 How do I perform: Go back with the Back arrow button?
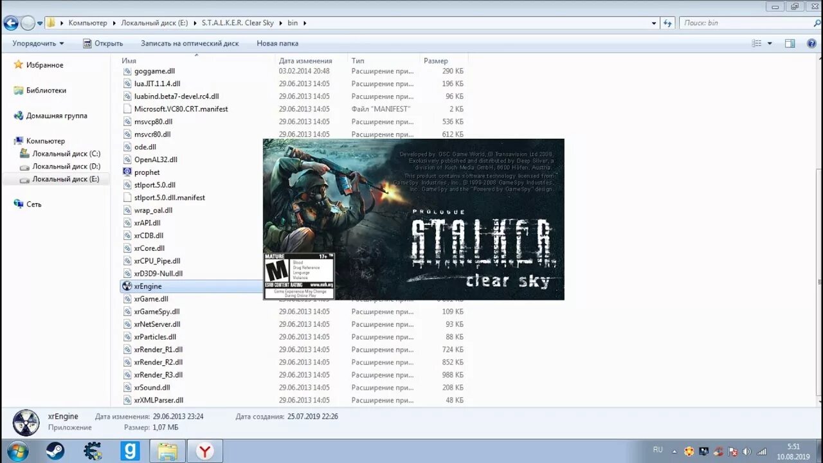tap(11, 23)
